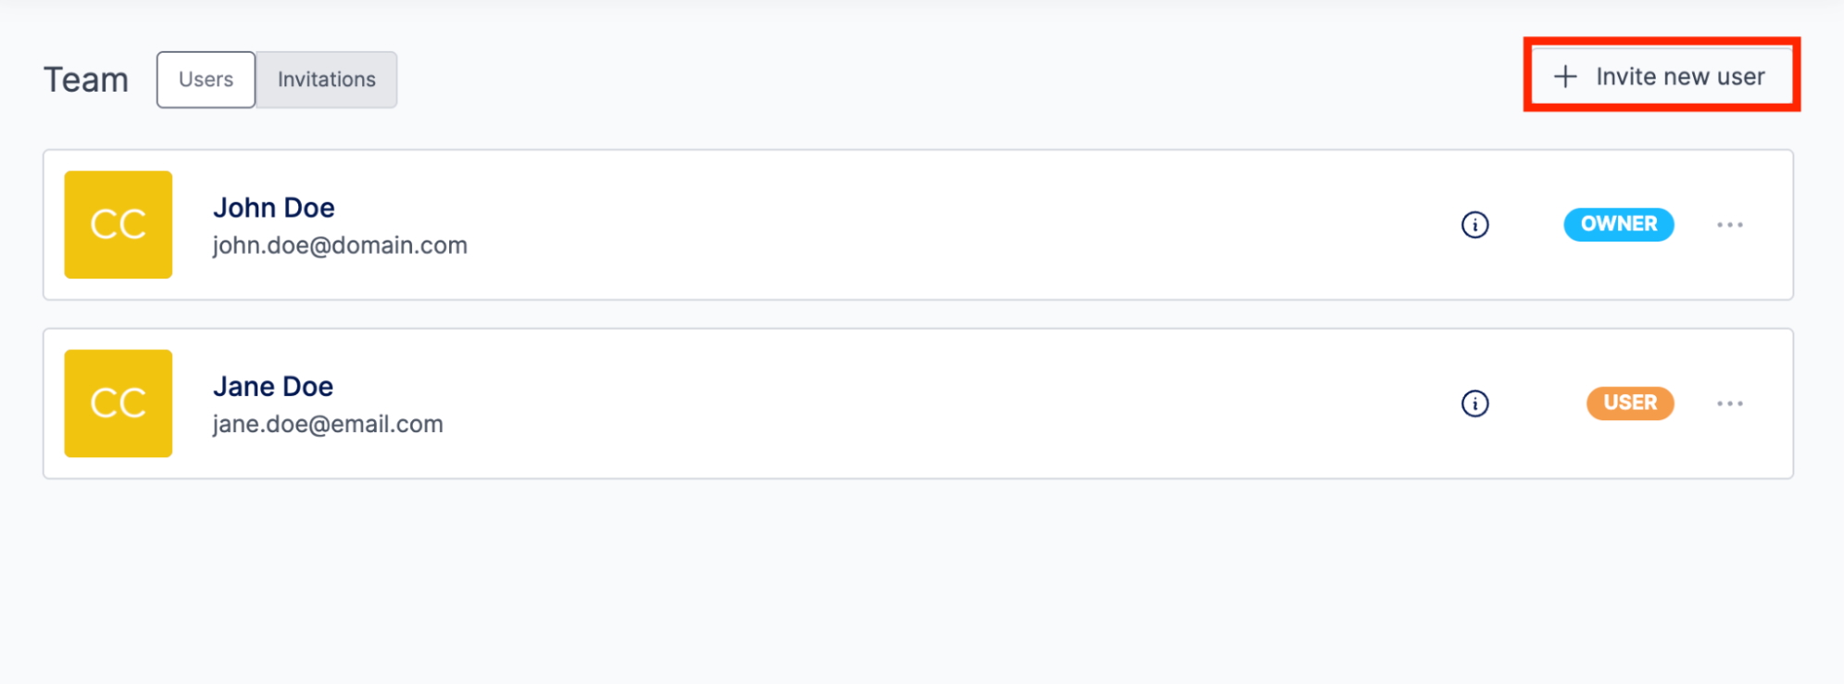This screenshot has height=684, width=1844.
Task: Click the john.doe@domain.com email address
Action: pos(339,245)
